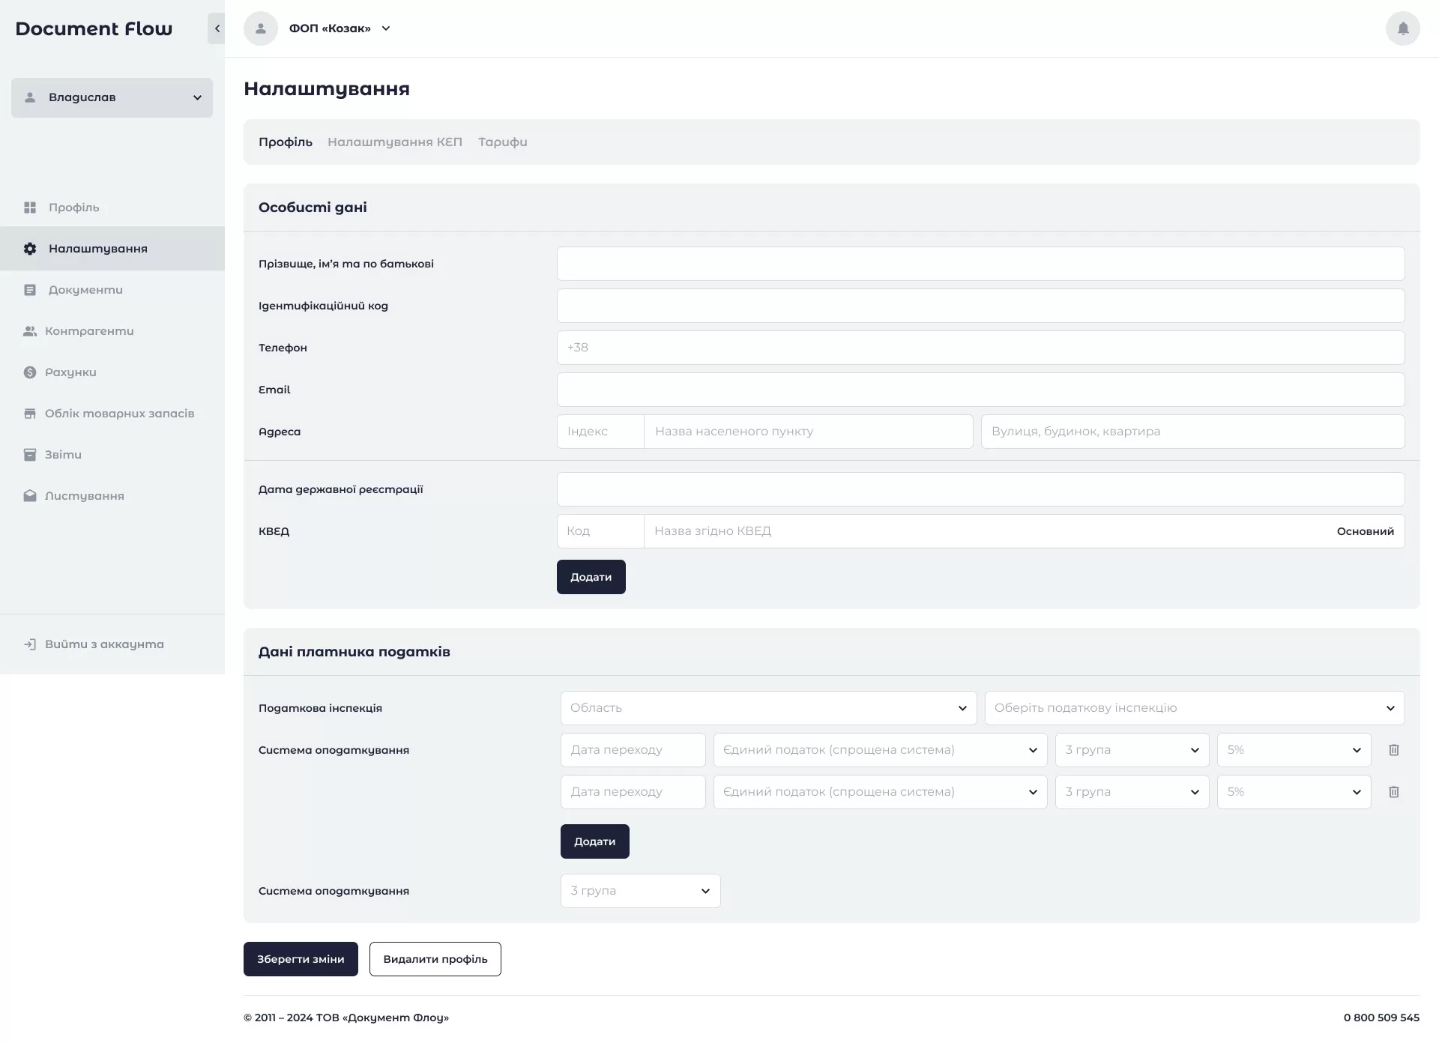Image resolution: width=1439 pixels, height=1043 pixels.
Task: Click Додати button under КВЕД
Action: pos(591,577)
